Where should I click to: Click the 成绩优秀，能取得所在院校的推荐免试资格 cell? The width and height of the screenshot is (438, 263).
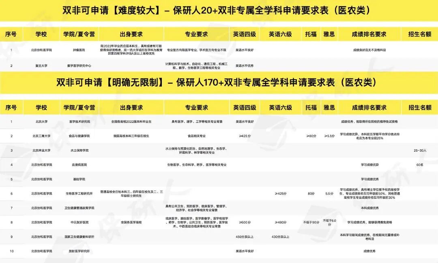pos(369,122)
